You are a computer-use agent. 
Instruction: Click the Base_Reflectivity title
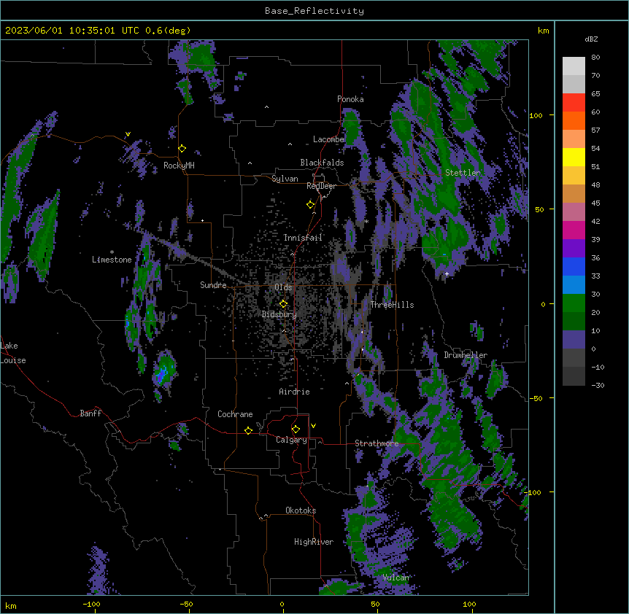tap(314, 11)
